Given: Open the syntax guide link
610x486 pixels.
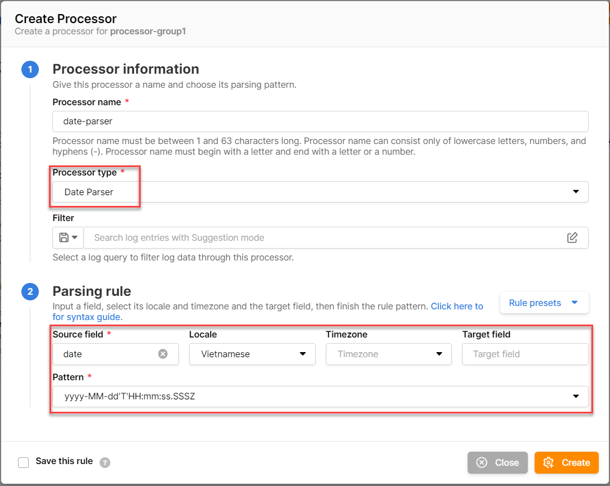Looking at the screenshot, I should point(456,307).
